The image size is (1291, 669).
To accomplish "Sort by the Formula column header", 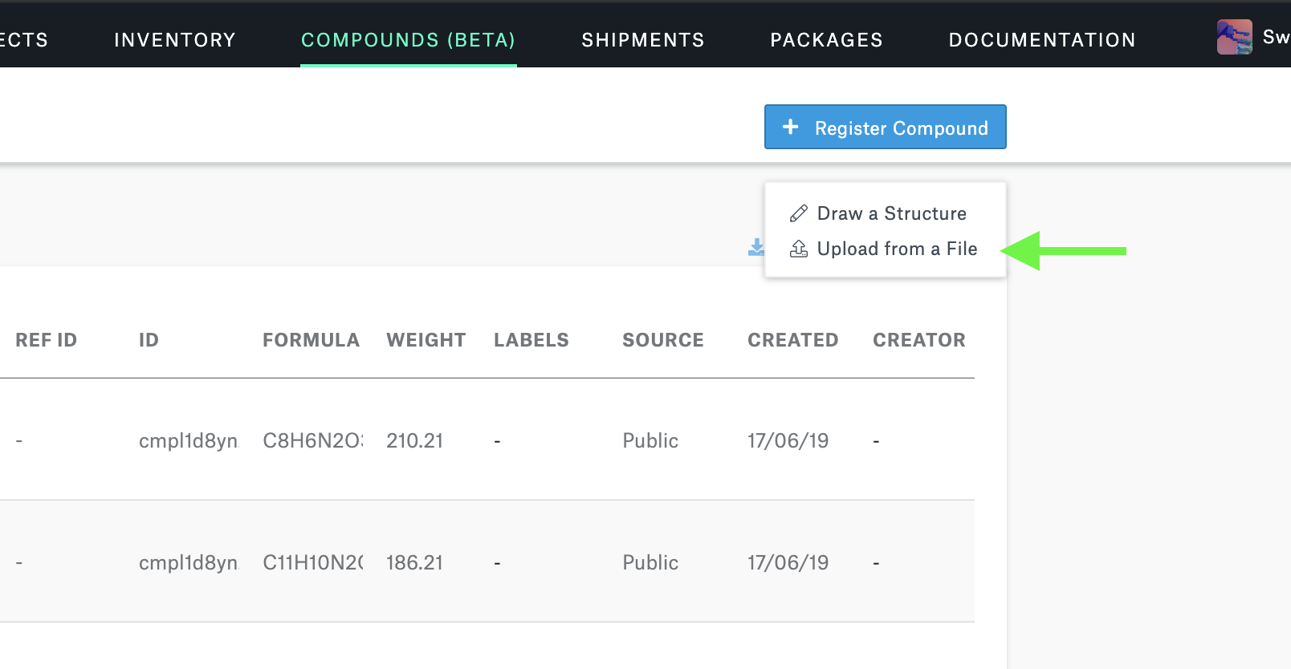I will pyautogui.click(x=311, y=340).
